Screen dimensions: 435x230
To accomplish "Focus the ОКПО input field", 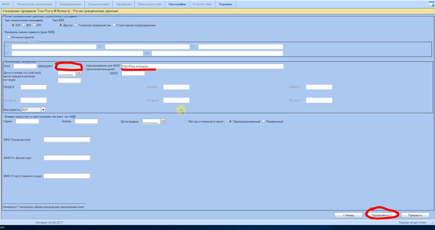I will pyautogui.click(x=133, y=73).
